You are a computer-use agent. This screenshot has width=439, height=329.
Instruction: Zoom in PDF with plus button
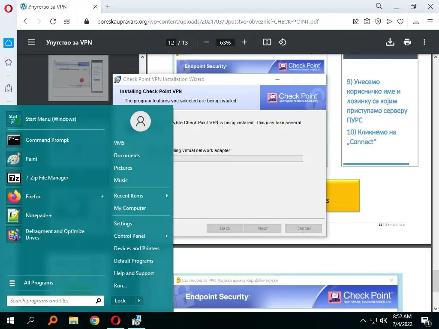[244, 42]
